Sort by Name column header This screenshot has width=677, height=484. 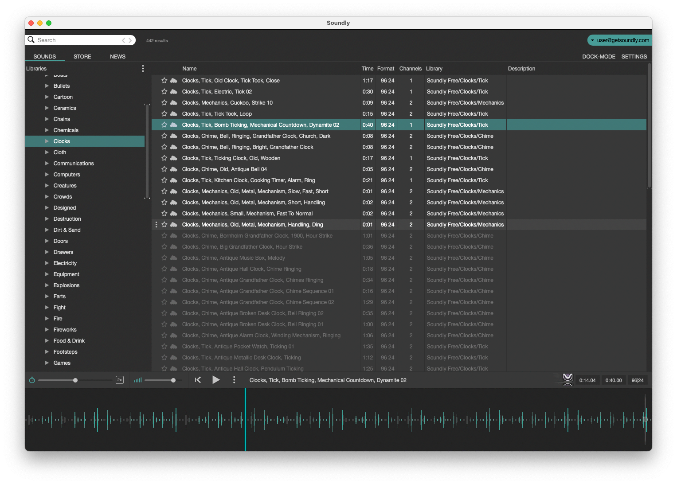[189, 69]
